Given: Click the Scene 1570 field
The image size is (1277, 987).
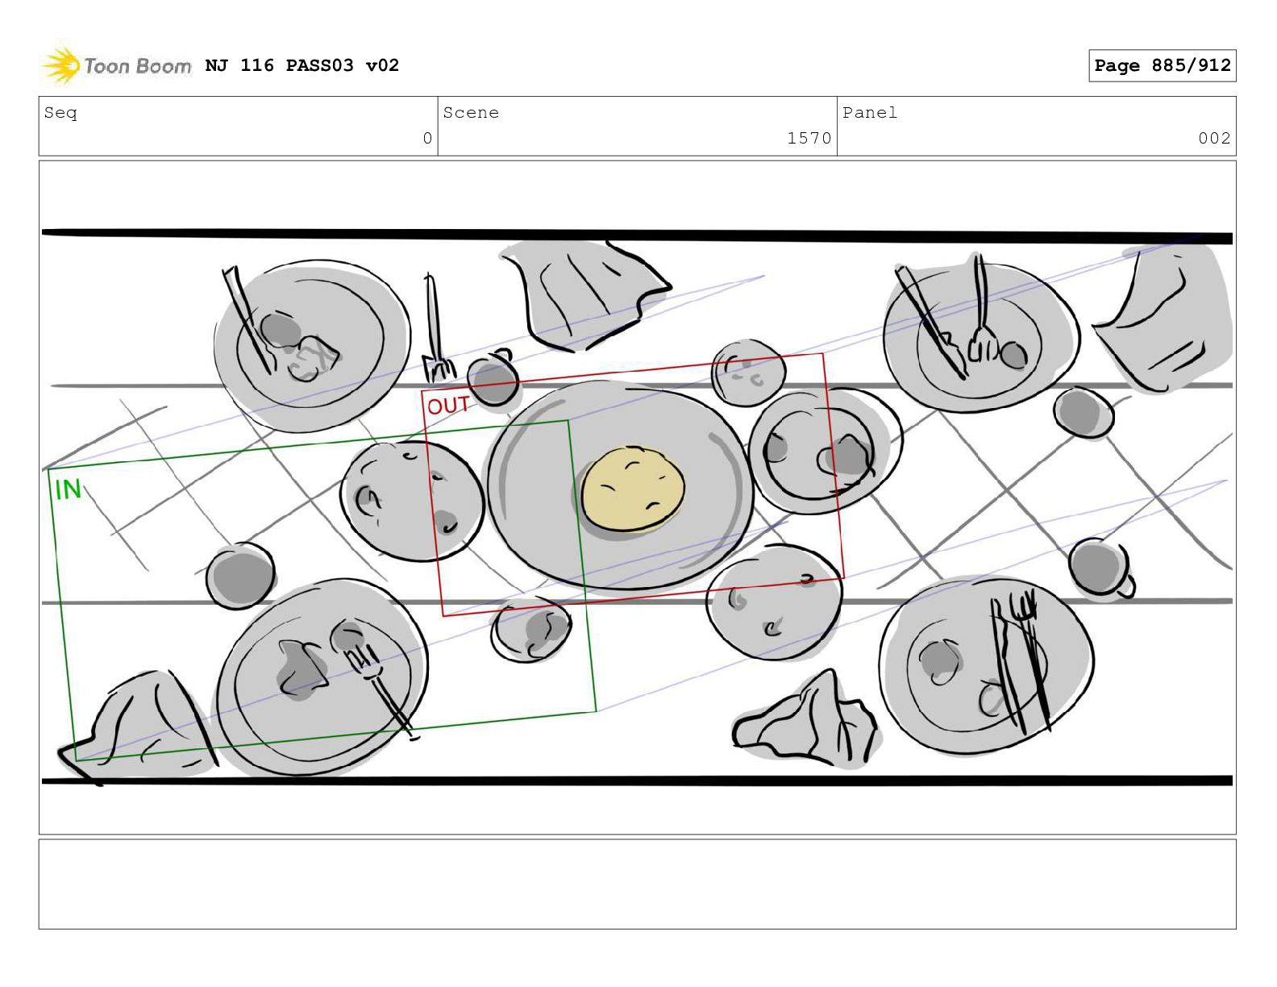Looking at the screenshot, I should pos(637,127).
